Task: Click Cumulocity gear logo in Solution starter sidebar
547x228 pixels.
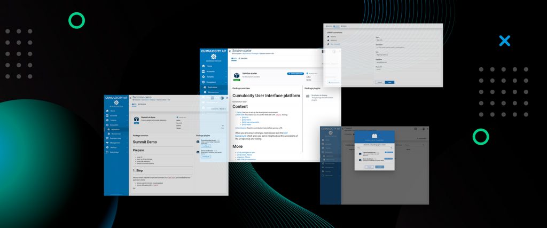Action: point(214,57)
